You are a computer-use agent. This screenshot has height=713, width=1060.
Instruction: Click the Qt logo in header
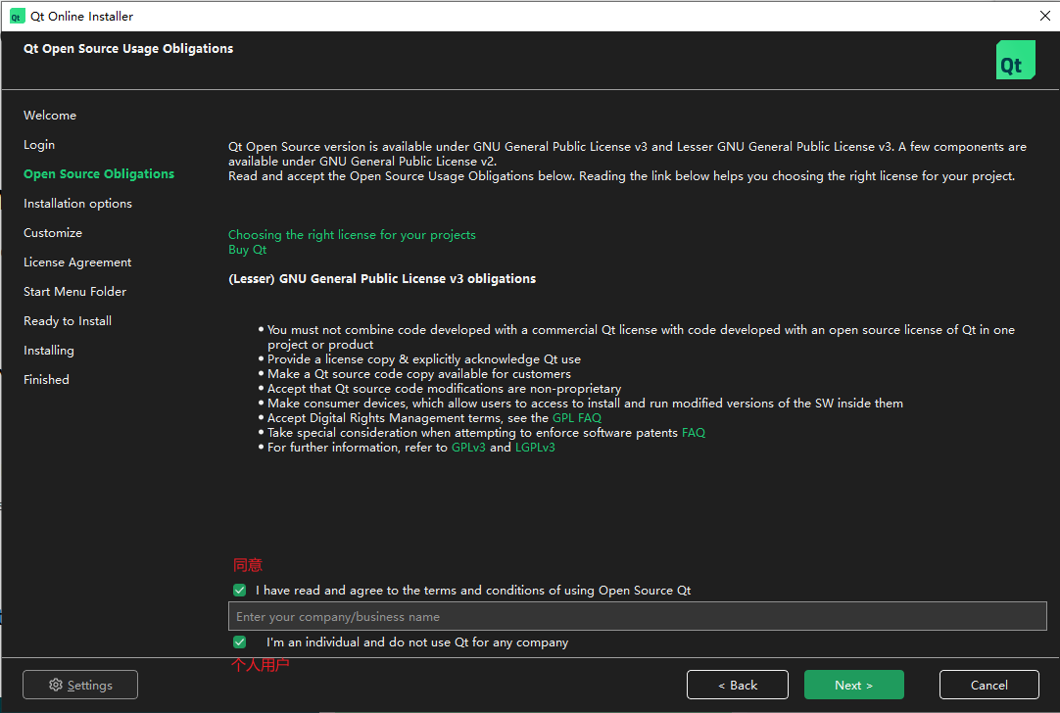click(x=1015, y=60)
